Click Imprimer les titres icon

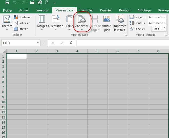tap(119, 20)
